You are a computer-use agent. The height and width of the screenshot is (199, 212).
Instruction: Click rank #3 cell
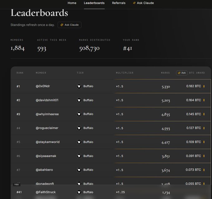coord(18,114)
